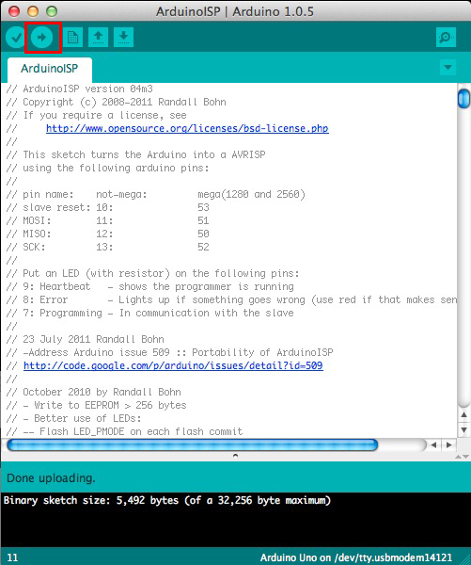The width and height of the screenshot is (471, 565).
Task: Click the "Address Arduino issue 509" line
Action: (x=170, y=352)
